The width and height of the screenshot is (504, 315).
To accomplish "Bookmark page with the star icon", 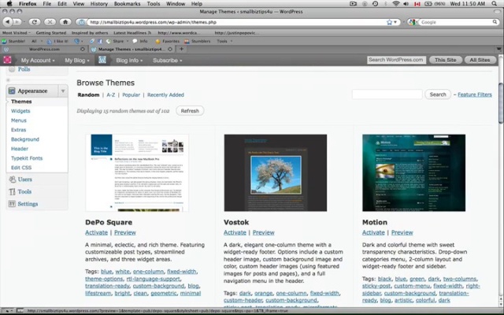I will tap(390, 22).
